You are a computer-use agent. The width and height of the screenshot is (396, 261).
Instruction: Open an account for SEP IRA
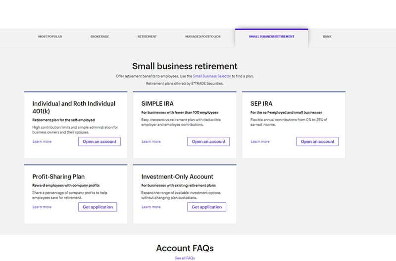coord(317,141)
